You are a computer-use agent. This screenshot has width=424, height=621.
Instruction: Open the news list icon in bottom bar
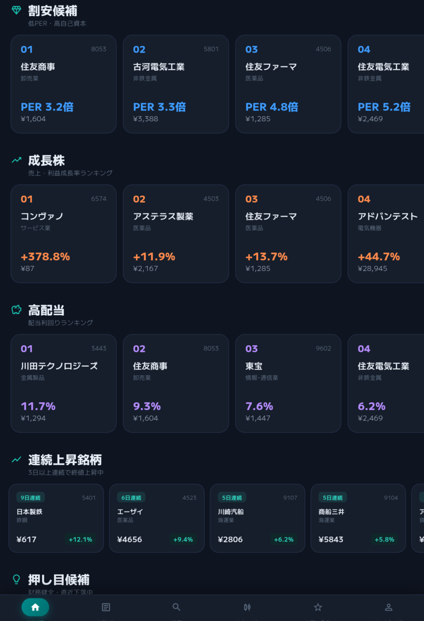coord(106,606)
